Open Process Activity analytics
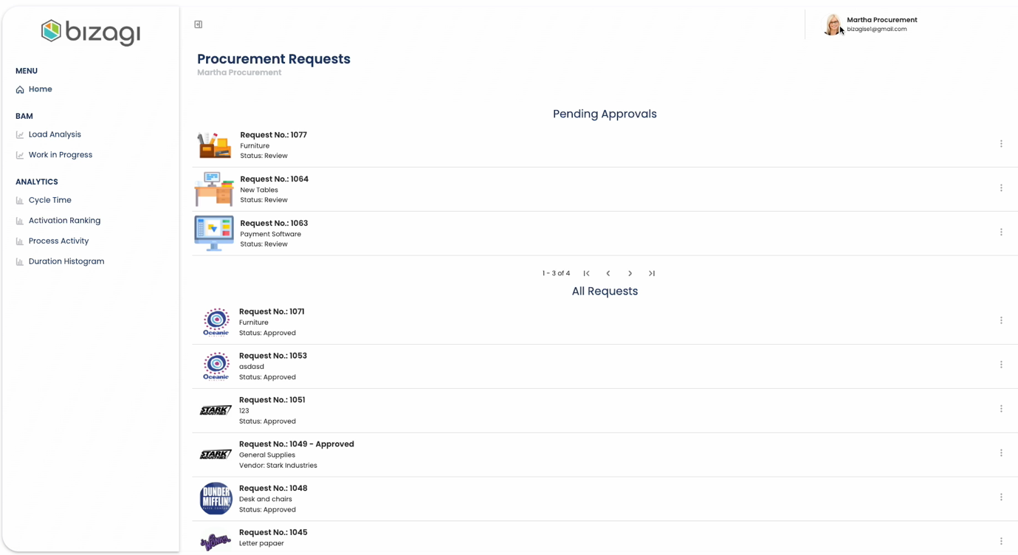This screenshot has height=555, width=1018. pyautogui.click(x=58, y=241)
